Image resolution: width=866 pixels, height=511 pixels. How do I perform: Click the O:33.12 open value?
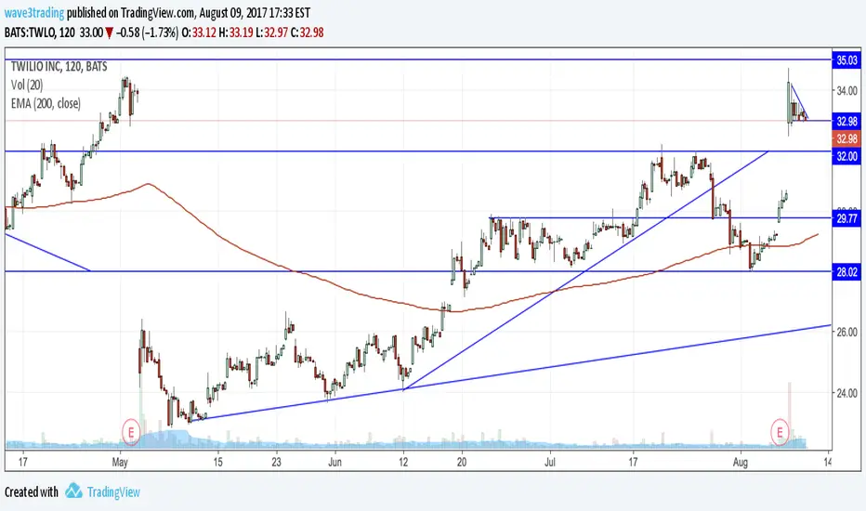tap(200, 33)
